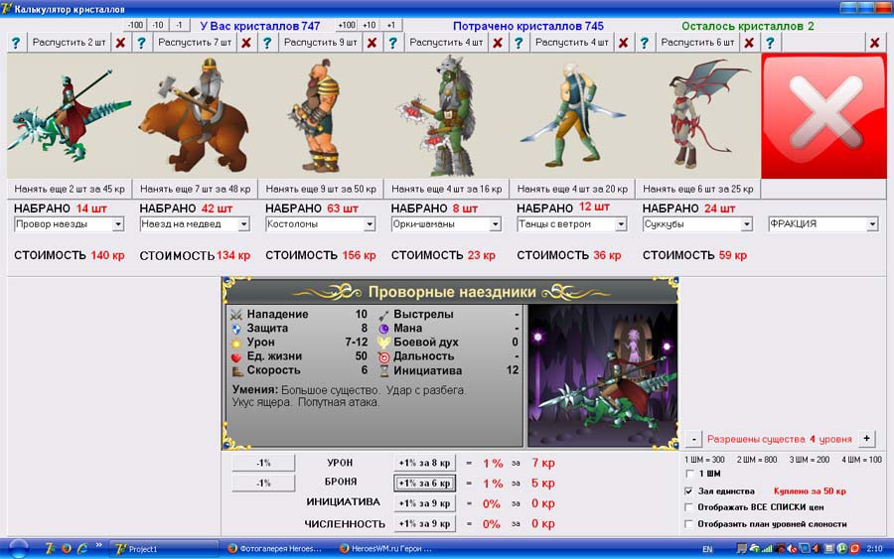Open the "Наезд на медвед" dropdown

coord(244,224)
